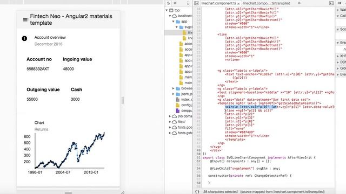Set breakpoint on line 52 gutter
The width and height of the screenshot is (346, 194).
pos(198,161)
